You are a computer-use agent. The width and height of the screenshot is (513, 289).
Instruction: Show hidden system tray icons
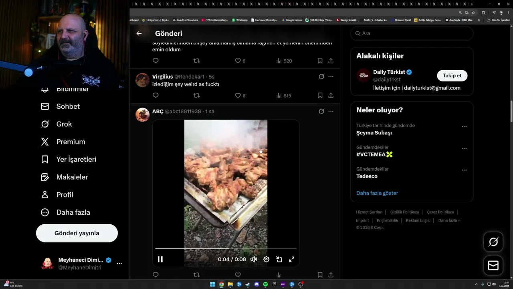(x=477, y=284)
